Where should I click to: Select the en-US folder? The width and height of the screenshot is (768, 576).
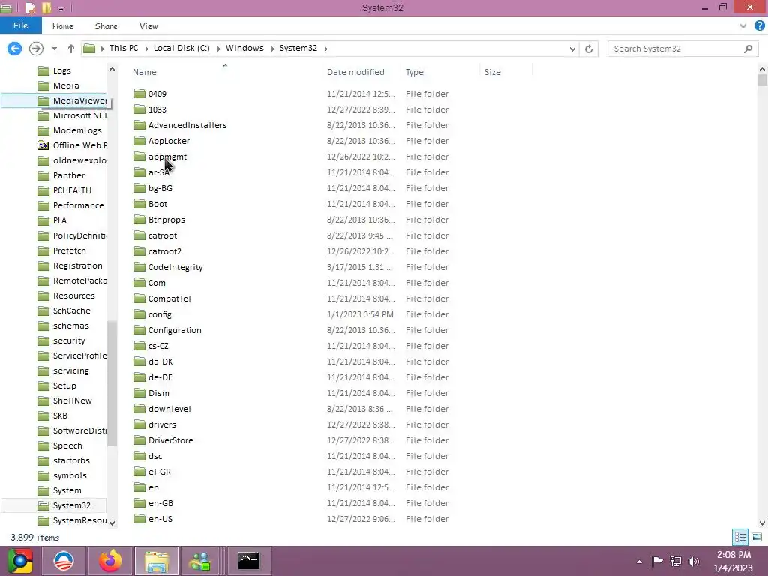(160, 519)
